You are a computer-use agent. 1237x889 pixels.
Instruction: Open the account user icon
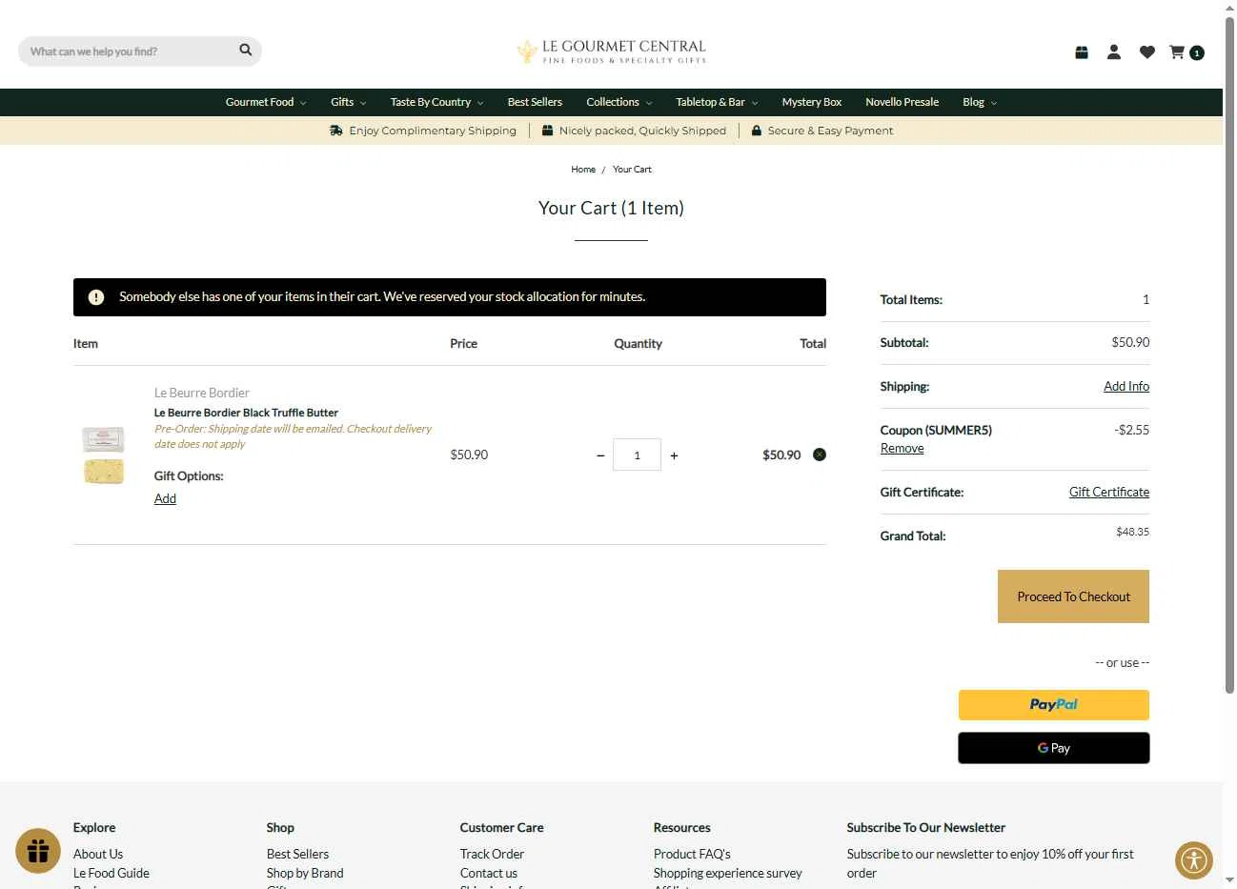tap(1114, 52)
